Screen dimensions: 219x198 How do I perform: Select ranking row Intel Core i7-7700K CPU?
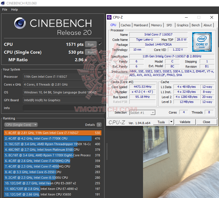pos(53,138)
